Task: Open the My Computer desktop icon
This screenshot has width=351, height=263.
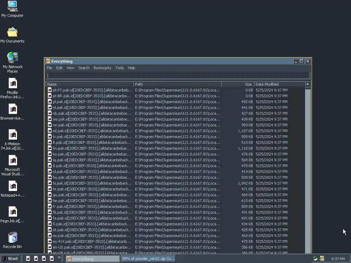Action: (13, 6)
